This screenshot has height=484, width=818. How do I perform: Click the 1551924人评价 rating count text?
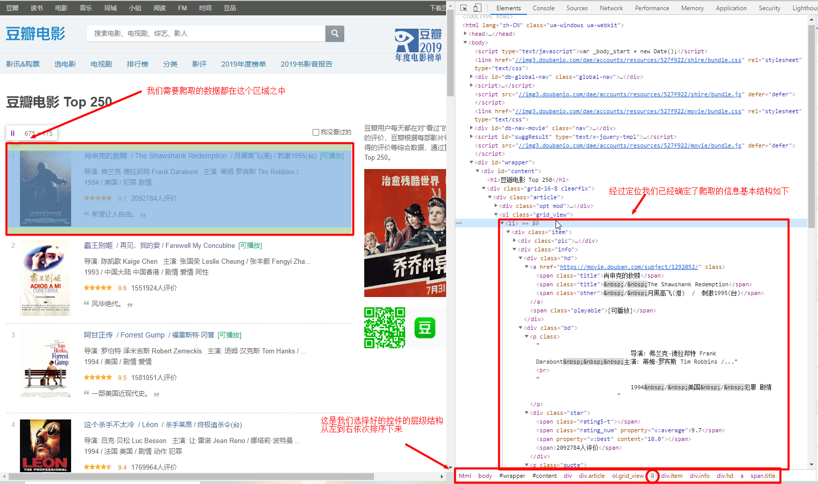coord(154,288)
